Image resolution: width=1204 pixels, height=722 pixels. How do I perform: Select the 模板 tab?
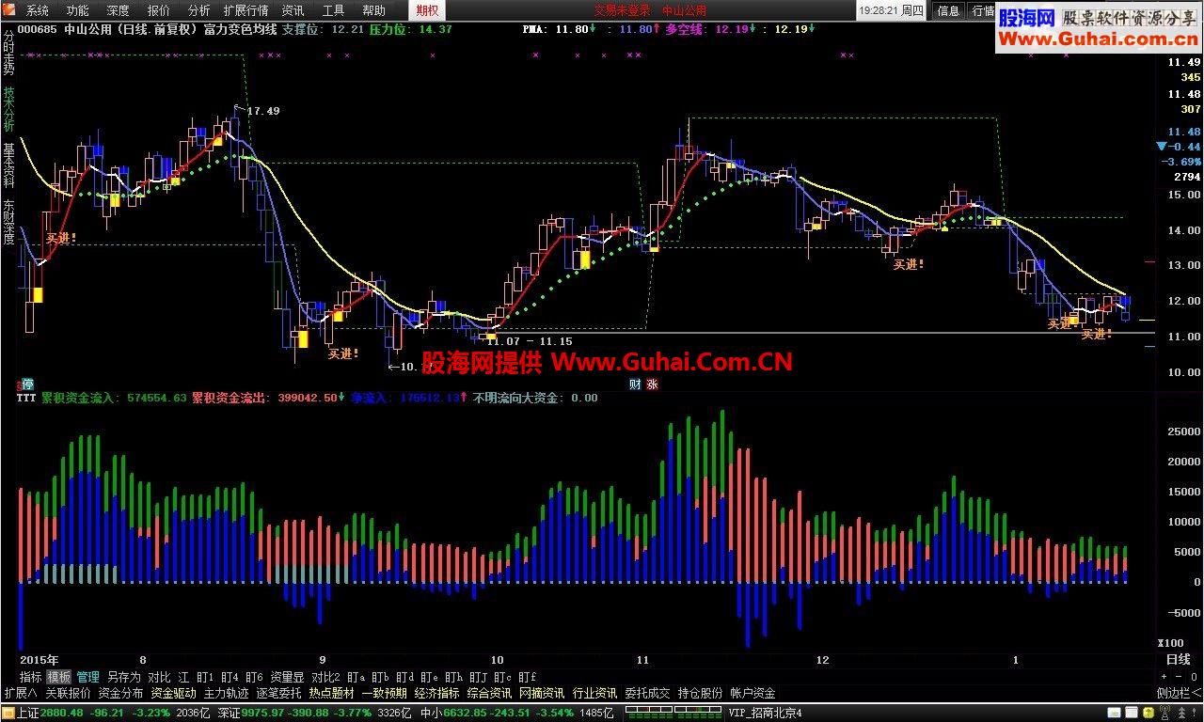click(x=59, y=677)
